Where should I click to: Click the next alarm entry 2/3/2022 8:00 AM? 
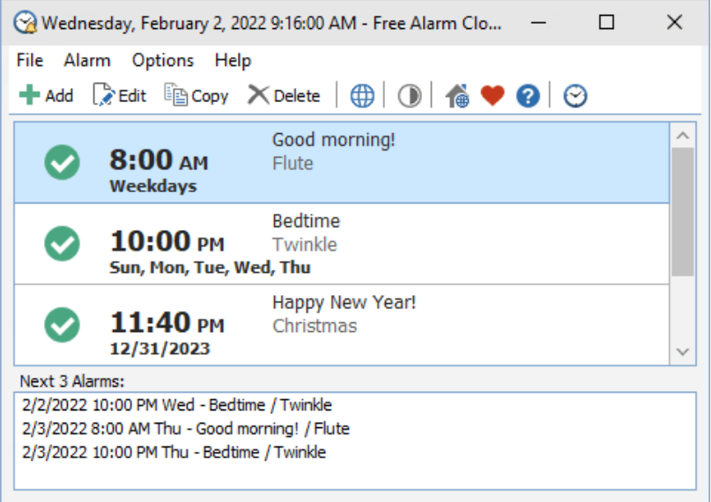pos(186,429)
